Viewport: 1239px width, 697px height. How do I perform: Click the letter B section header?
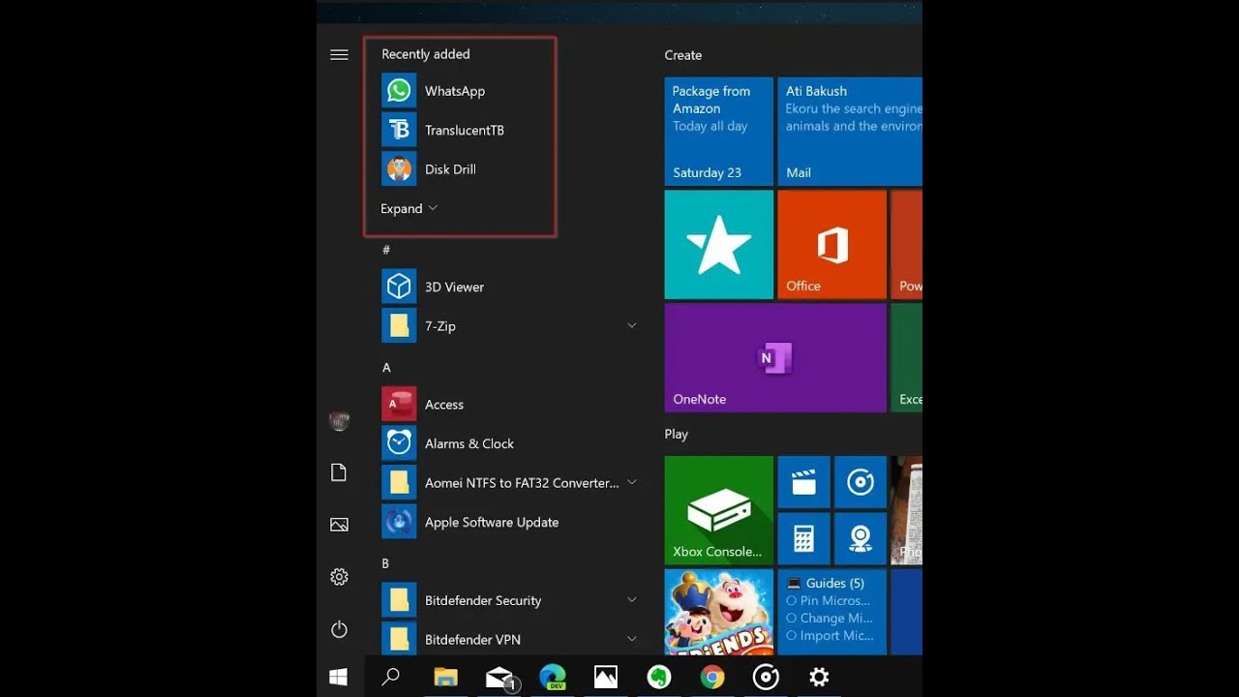385,563
